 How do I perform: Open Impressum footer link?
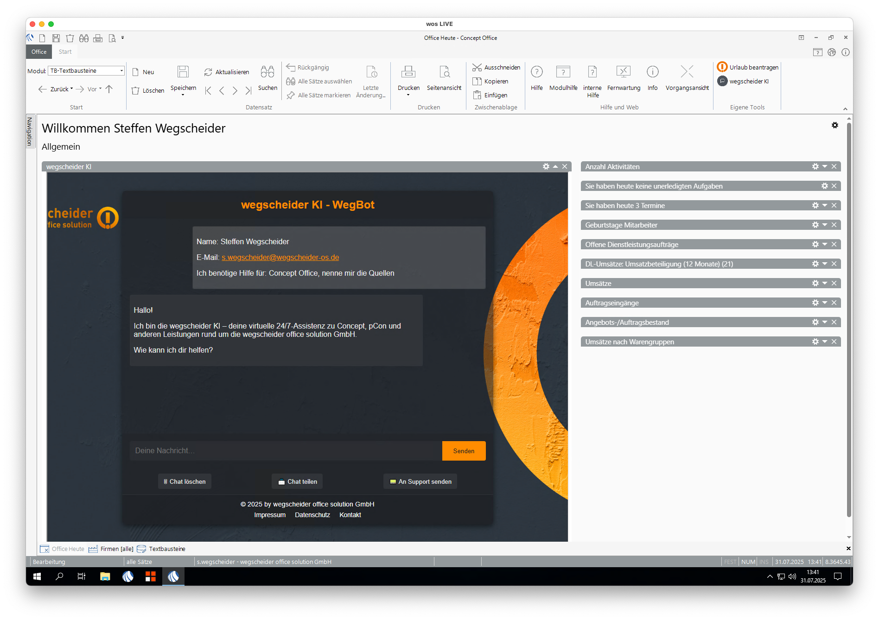coord(270,515)
